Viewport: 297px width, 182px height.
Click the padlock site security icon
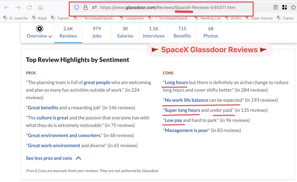click(x=85, y=7)
